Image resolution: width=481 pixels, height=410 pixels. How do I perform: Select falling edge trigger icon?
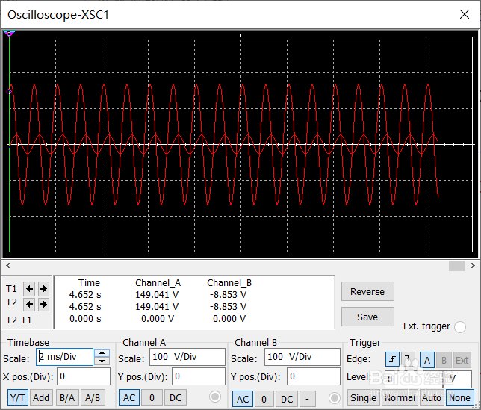click(409, 359)
